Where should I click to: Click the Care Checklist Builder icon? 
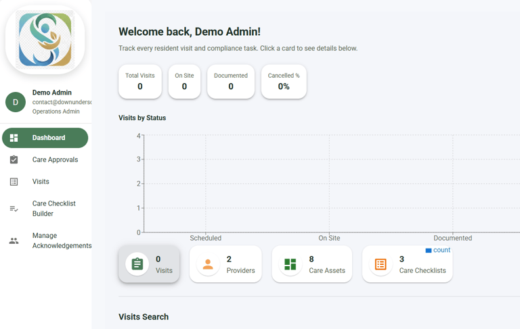click(x=14, y=209)
